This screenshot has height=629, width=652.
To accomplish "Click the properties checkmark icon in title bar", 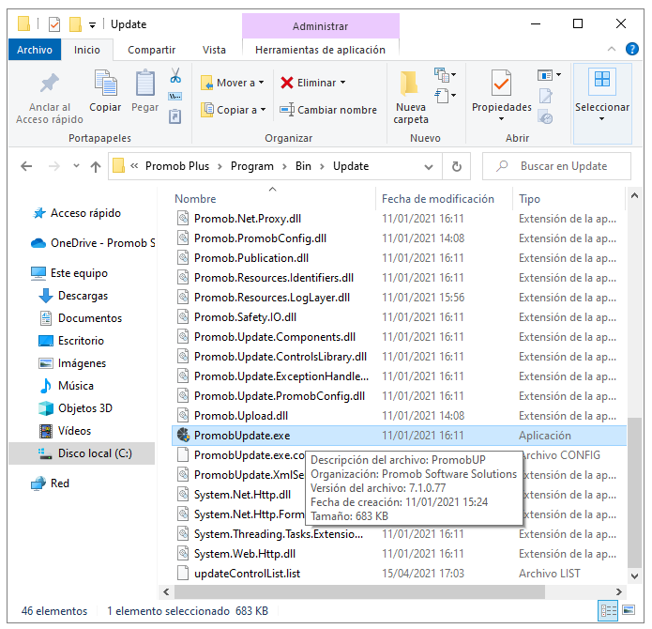I will 54,24.
